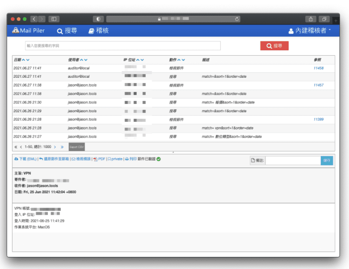Sort IP 位址 column descending
349x269 pixels.
[x=142, y=60]
